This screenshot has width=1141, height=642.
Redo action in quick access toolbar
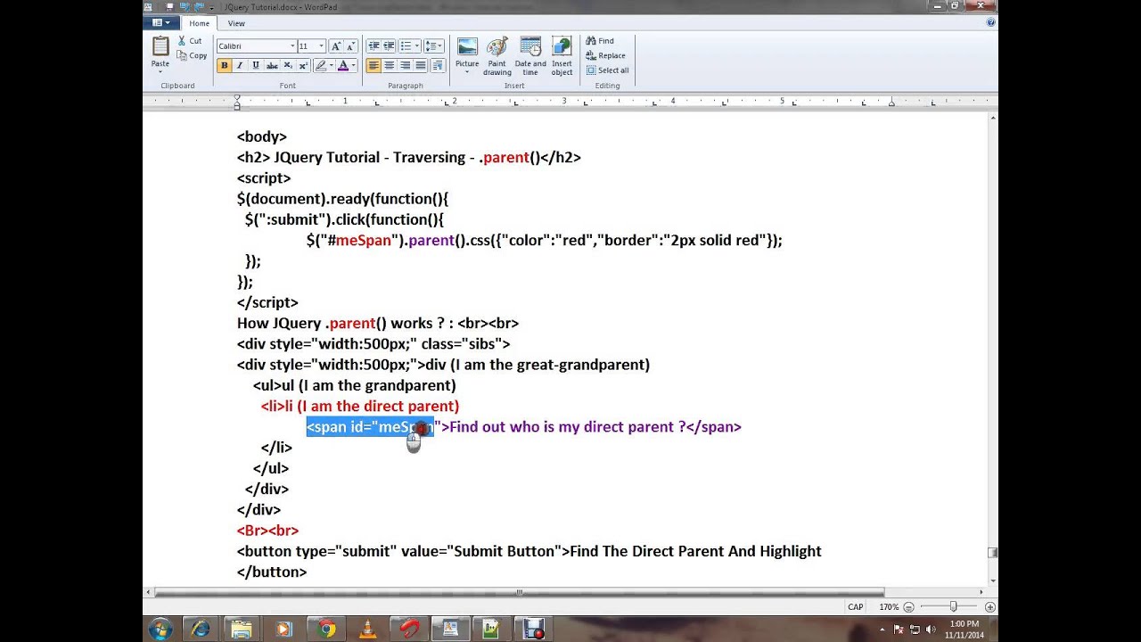[199, 6]
